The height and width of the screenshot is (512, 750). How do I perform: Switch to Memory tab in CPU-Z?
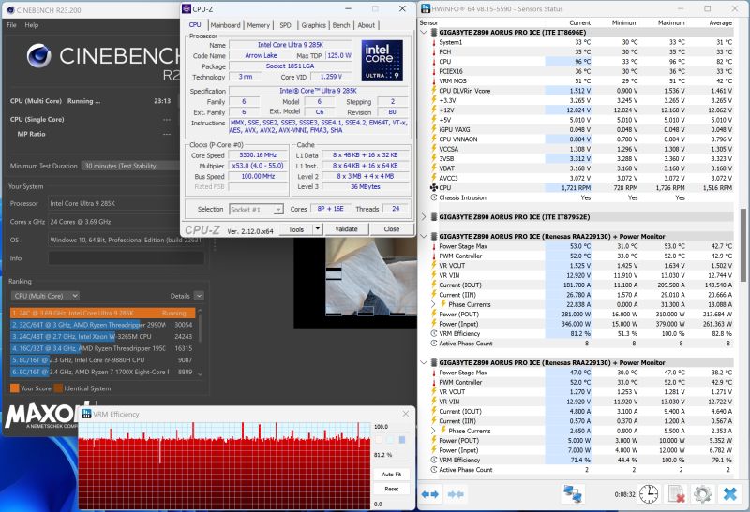pyautogui.click(x=259, y=25)
